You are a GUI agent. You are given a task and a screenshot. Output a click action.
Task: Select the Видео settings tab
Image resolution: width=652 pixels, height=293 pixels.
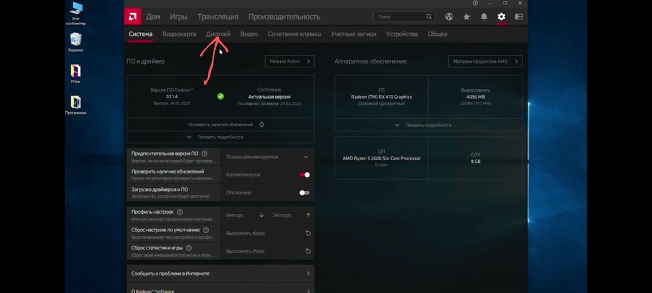pyautogui.click(x=249, y=34)
